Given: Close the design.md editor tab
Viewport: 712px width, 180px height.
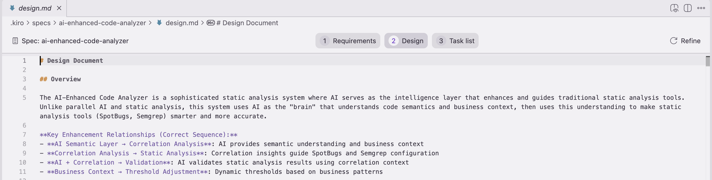Looking at the screenshot, I should [x=59, y=8].
